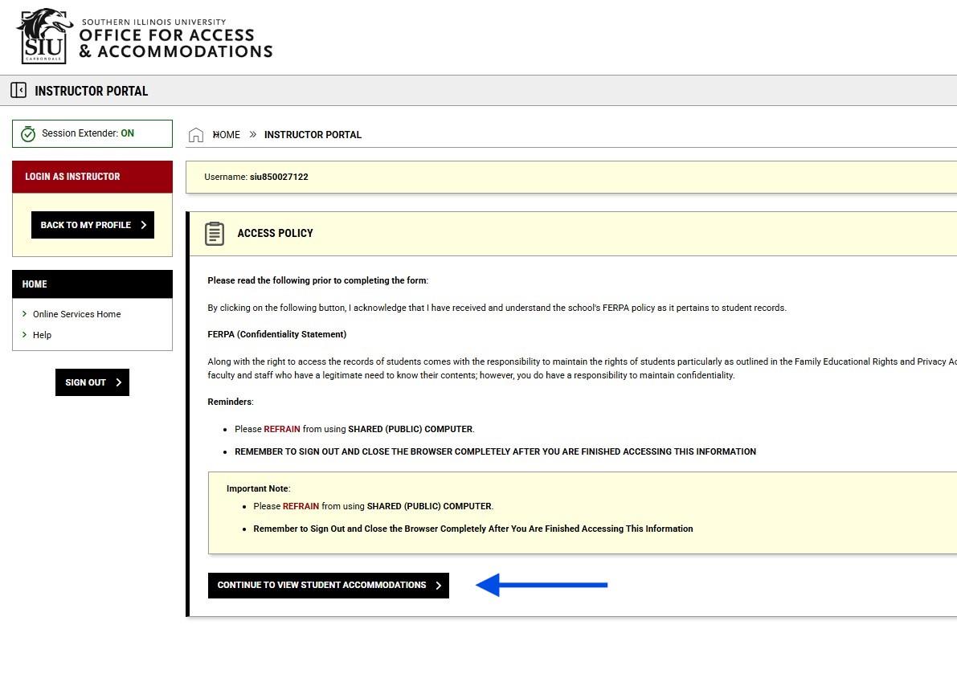
Task: Click the FERPA (Confidentiality Statement) heading
Action: pos(277,334)
